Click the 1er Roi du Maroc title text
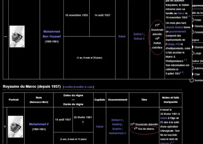Screen dimensions: 203x144 point(144,129)
